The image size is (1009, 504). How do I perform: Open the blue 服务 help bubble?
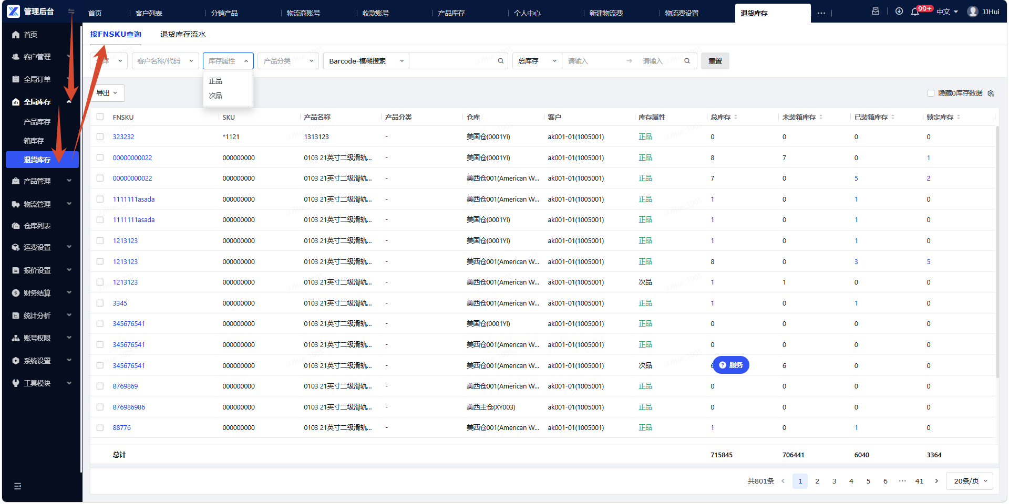(x=730, y=365)
